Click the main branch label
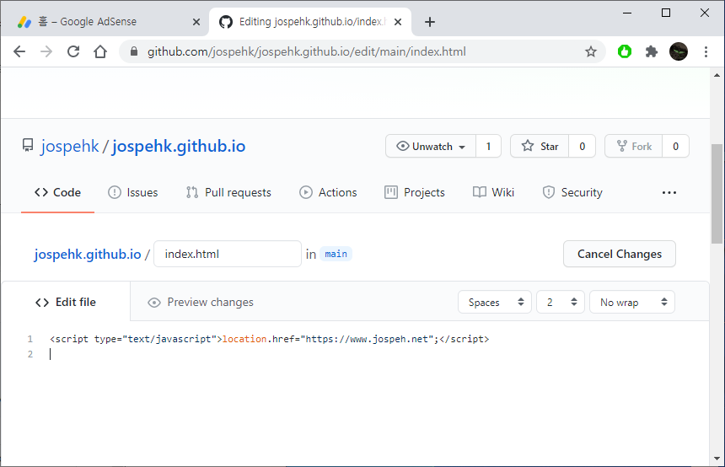The width and height of the screenshot is (725, 467). point(336,254)
